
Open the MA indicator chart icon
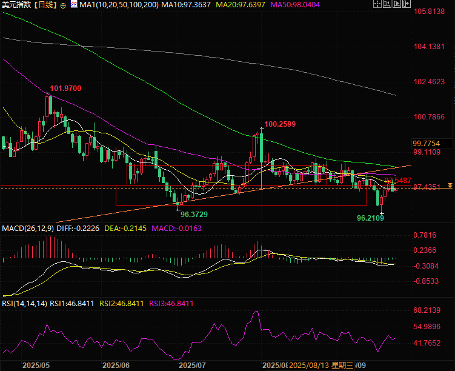74,4
